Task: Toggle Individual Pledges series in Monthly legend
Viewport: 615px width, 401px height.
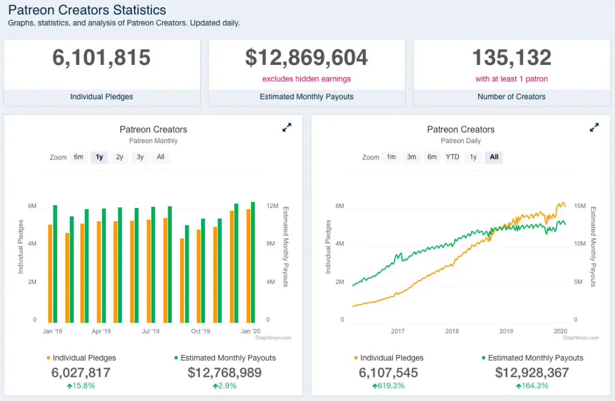Action: coord(81,358)
